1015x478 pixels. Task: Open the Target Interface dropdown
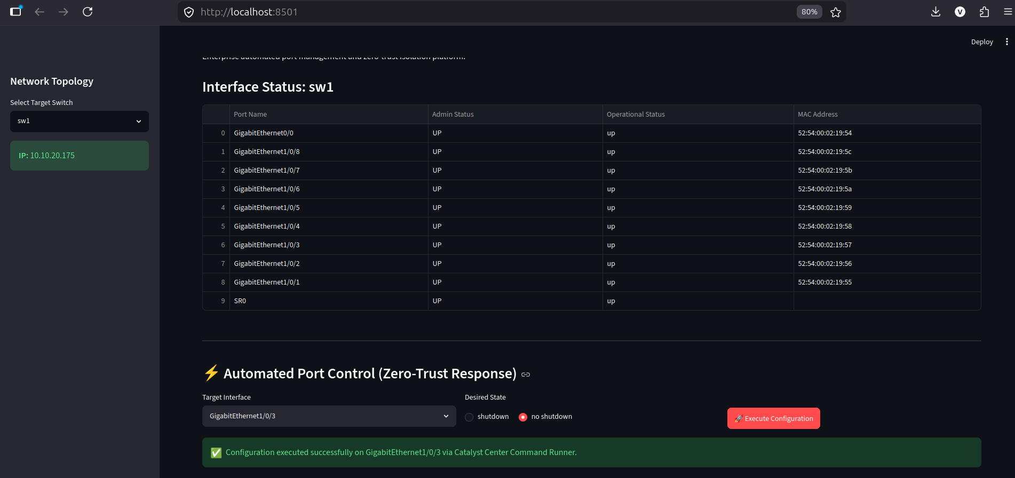[x=329, y=416]
